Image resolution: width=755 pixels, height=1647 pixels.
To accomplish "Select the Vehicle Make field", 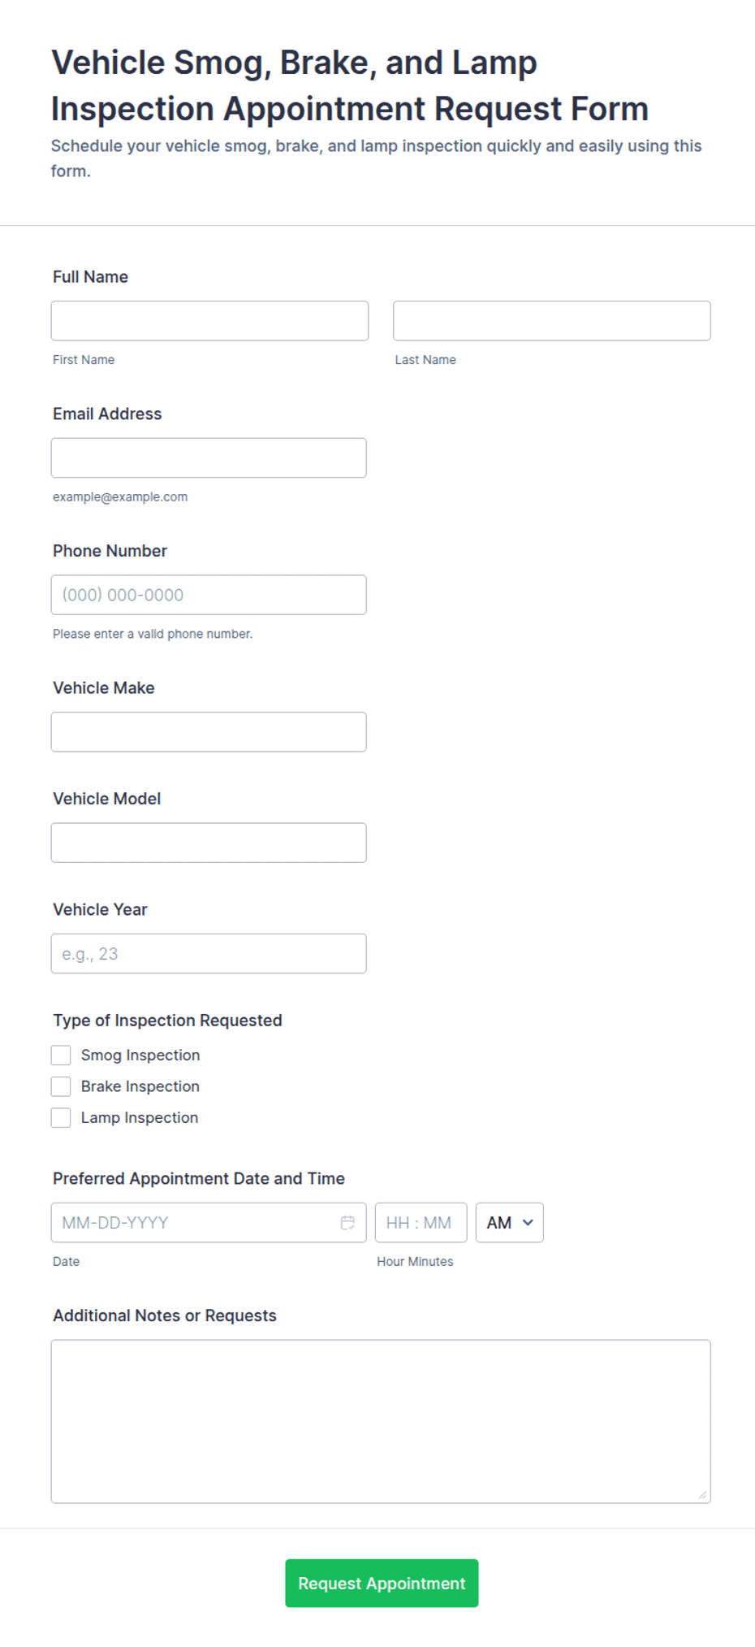I will [209, 731].
